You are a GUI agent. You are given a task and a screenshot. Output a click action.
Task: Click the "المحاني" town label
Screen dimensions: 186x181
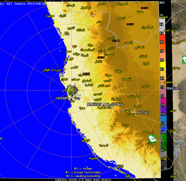click(140, 47)
